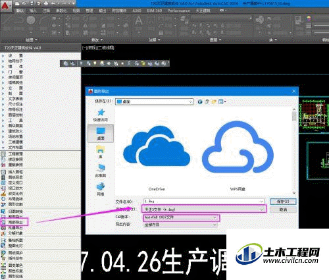Viewport: 329px width, 280px height.
Task: Select 桌面 in dialog places bar
Action: point(101,133)
